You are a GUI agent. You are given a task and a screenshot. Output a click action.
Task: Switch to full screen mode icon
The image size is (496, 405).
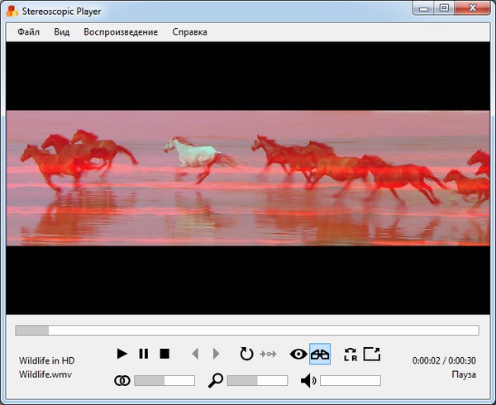(372, 354)
